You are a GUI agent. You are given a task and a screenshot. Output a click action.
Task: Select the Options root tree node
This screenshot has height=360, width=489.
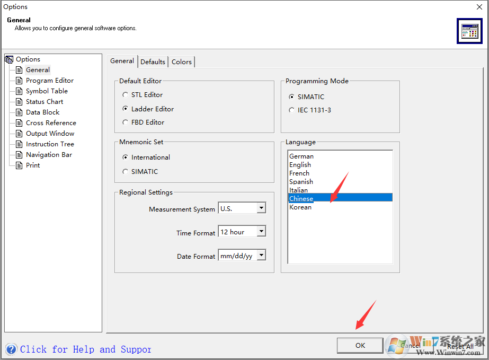pyautogui.click(x=28, y=59)
